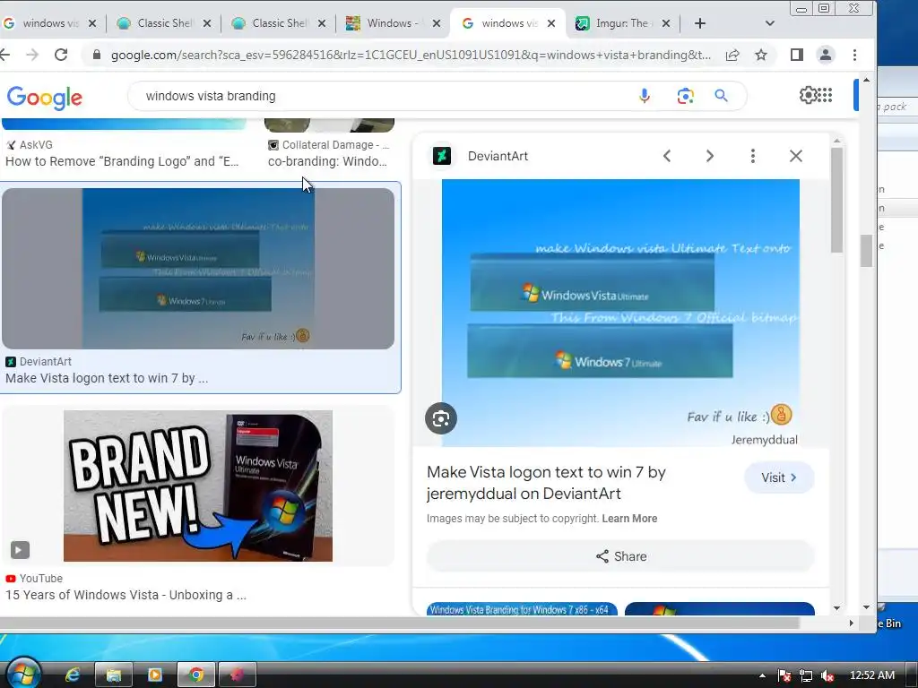Click the preview panel vertical scrollbar thumb
Screen dimensions: 918x688
(836, 200)
